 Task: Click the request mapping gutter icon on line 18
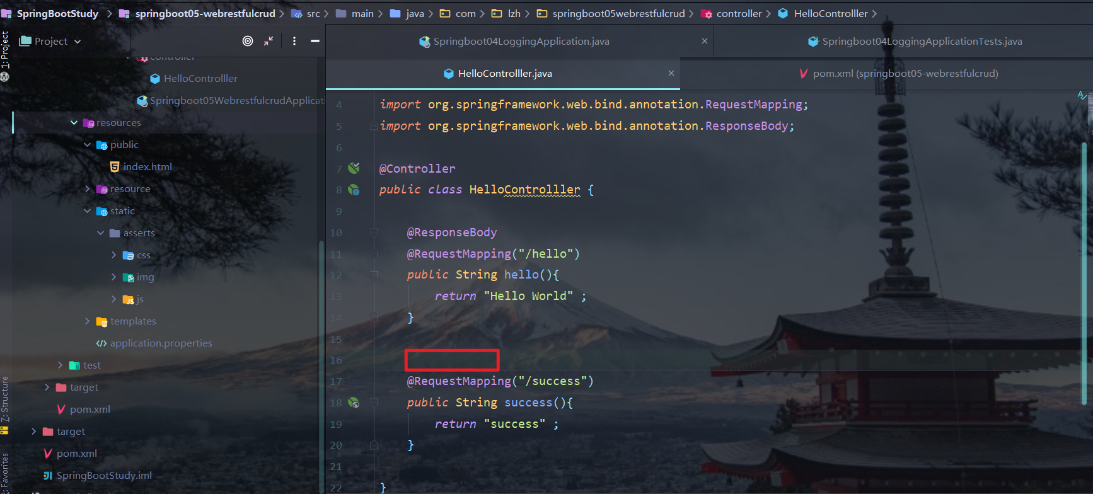point(354,402)
